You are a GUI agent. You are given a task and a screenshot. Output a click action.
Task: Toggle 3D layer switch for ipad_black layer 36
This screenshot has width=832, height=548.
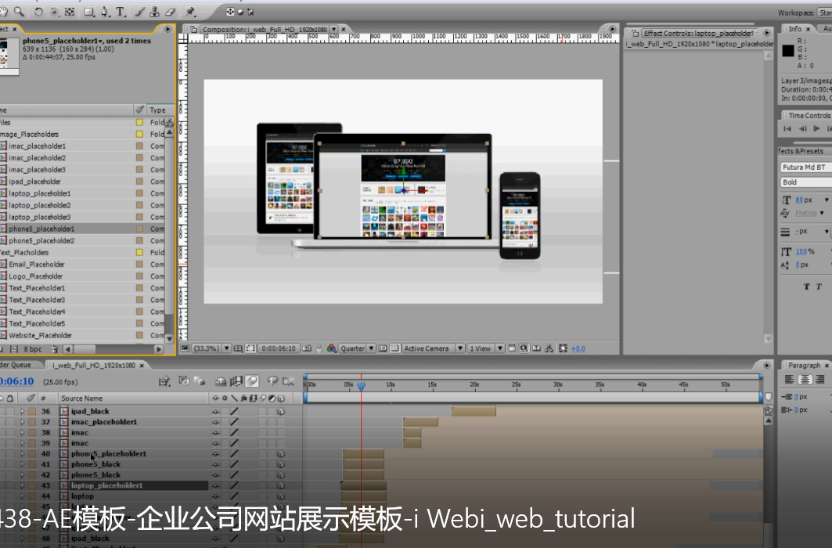(x=281, y=411)
